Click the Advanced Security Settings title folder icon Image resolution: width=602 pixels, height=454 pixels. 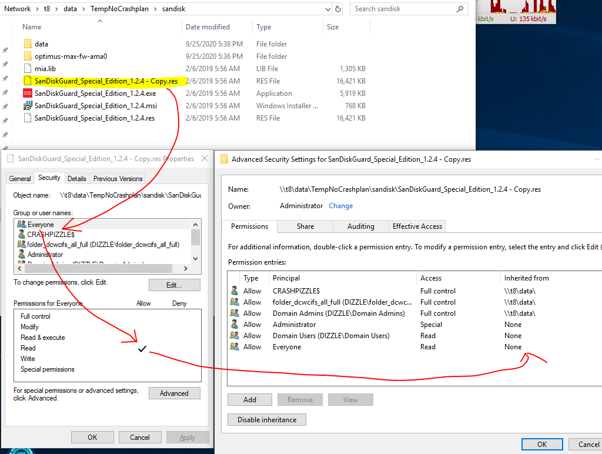coord(224,159)
